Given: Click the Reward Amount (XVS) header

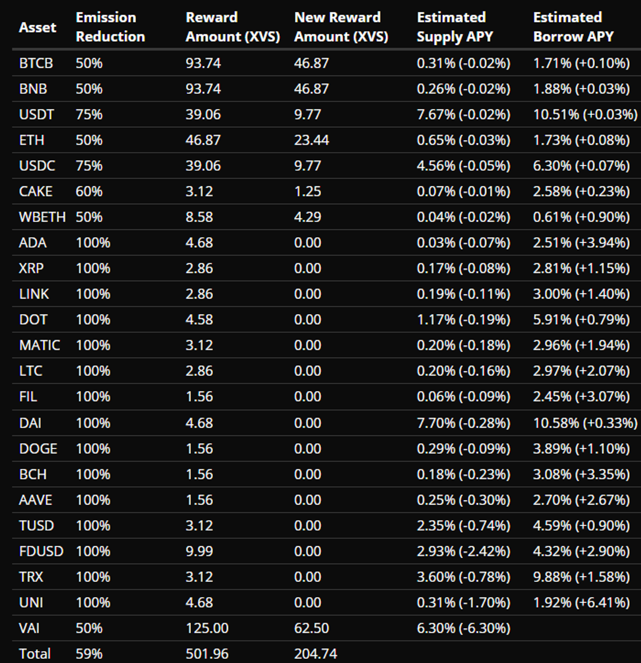Looking at the screenshot, I should click(233, 27).
